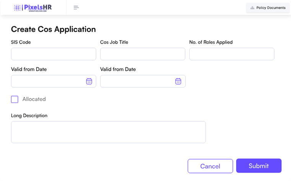Select the No. of Roles Applied field
The height and width of the screenshot is (181, 291).
232,54
